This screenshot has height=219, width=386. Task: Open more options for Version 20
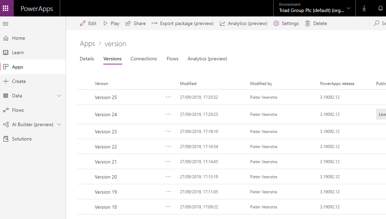[168, 177]
